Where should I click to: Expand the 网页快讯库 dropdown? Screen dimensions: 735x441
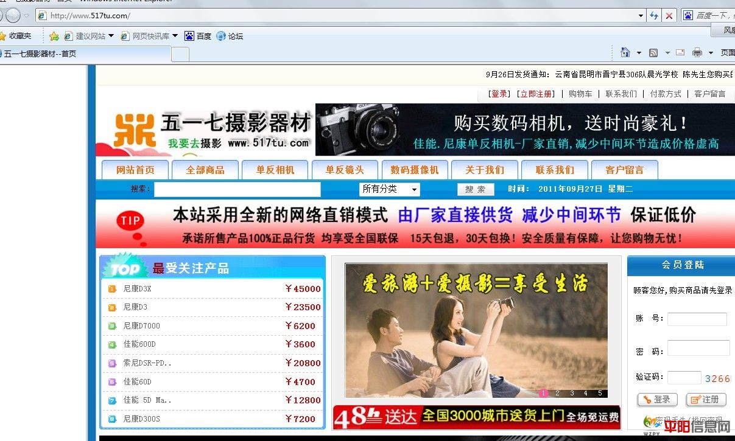[x=175, y=36]
